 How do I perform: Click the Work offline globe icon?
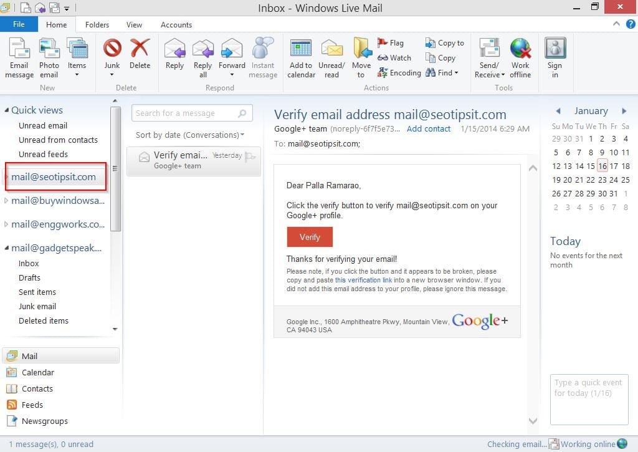coord(520,49)
